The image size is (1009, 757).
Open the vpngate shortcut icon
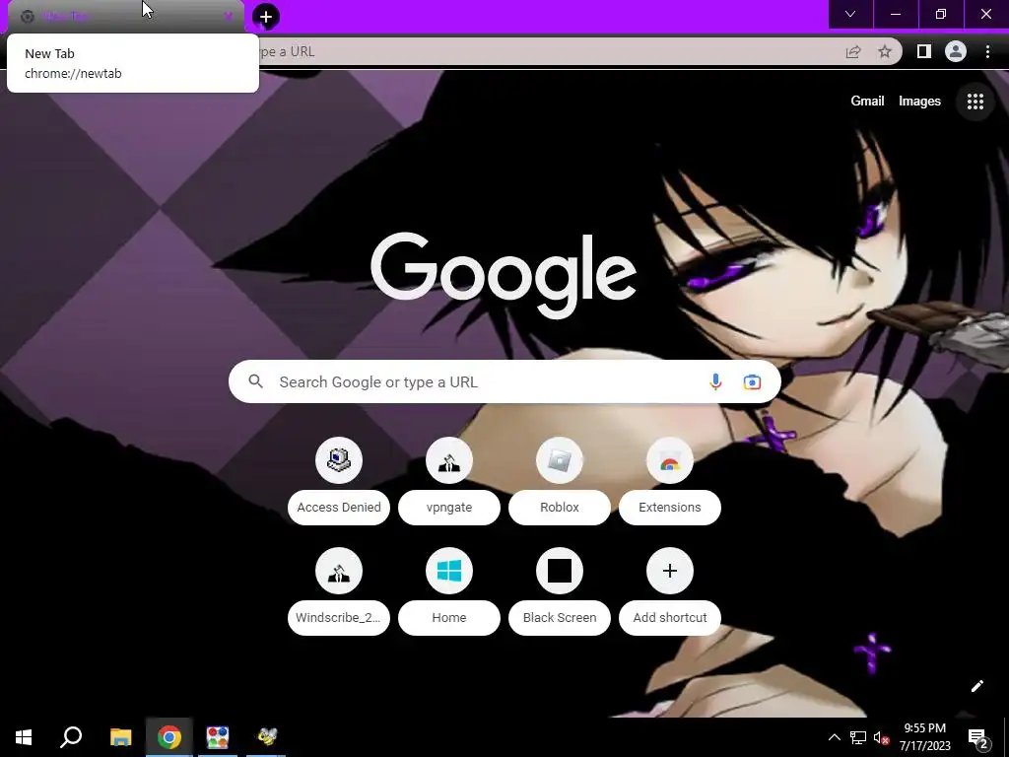click(x=449, y=460)
